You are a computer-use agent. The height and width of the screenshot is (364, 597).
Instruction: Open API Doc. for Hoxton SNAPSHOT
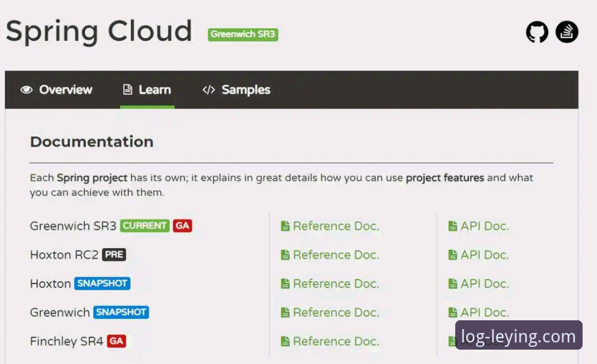coord(478,284)
